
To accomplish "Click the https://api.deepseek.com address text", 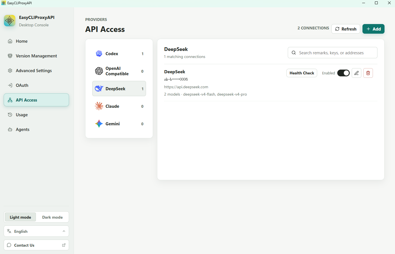I will coord(186,87).
